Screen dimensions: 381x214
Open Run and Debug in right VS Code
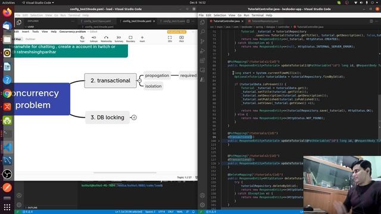[202, 51]
